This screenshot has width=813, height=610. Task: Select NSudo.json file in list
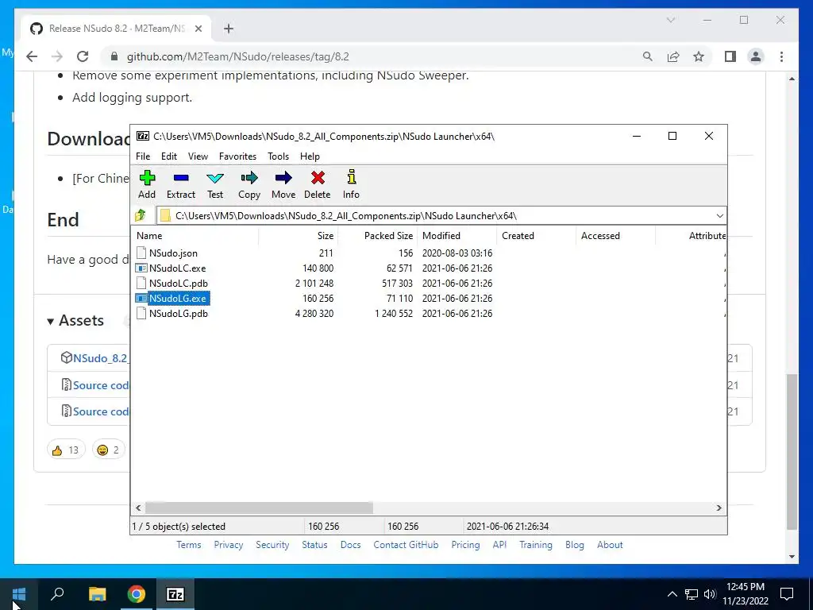click(173, 253)
